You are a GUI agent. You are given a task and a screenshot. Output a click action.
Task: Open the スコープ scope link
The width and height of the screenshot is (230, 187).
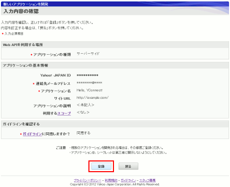pyautogui.click(x=64, y=113)
